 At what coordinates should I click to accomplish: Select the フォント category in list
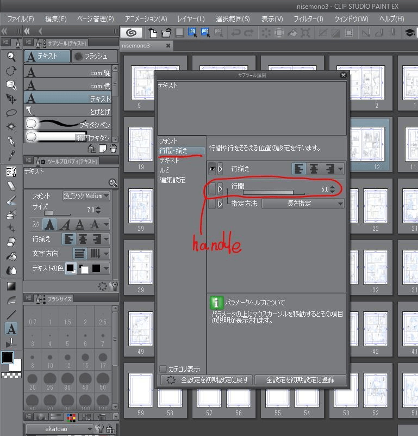[x=169, y=141]
